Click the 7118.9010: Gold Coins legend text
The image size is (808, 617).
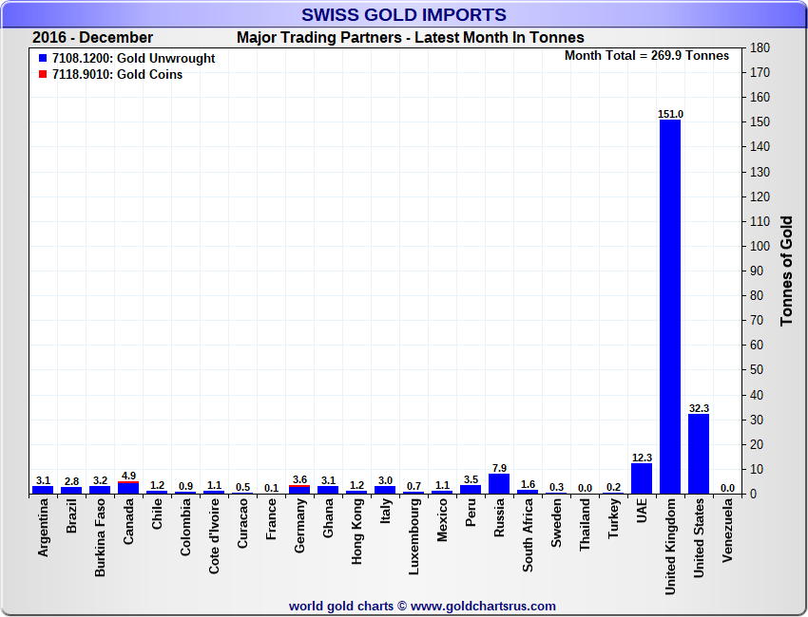coord(118,75)
